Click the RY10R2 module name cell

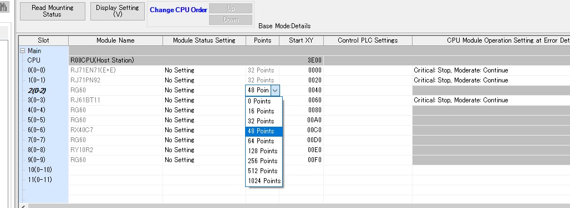pyautogui.click(x=115, y=150)
